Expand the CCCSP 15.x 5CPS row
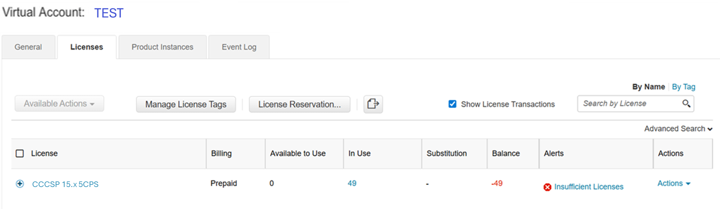Viewport: 720px width, 209px height. point(20,184)
